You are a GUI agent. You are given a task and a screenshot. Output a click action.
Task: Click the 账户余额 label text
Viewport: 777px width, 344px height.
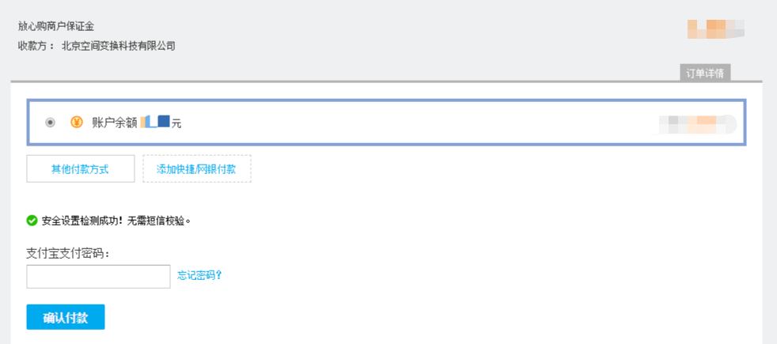(x=115, y=123)
